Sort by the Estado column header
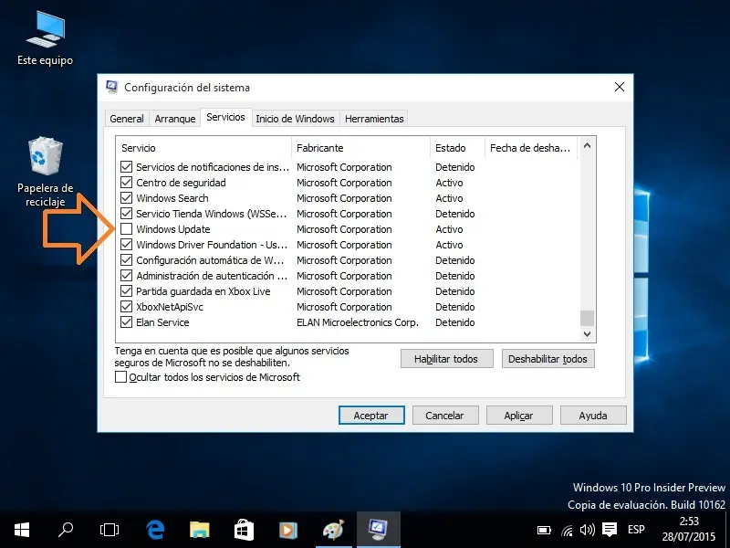Image resolution: width=730 pixels, height=548 pixels. tap(458, 148)
